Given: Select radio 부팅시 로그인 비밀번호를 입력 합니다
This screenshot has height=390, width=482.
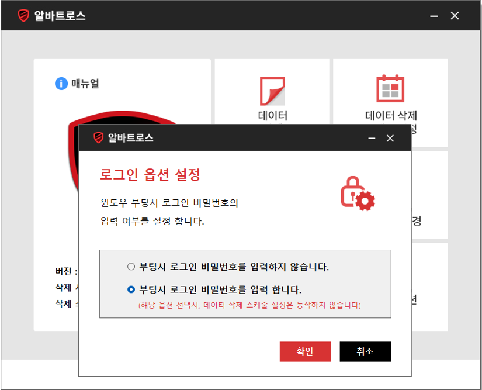Looking at the screenshot, I should [x=131, y=289].
